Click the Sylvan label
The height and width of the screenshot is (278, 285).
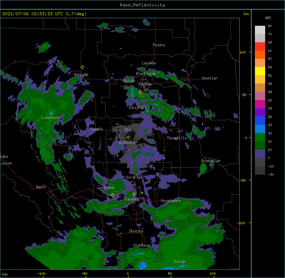(129, 81)
